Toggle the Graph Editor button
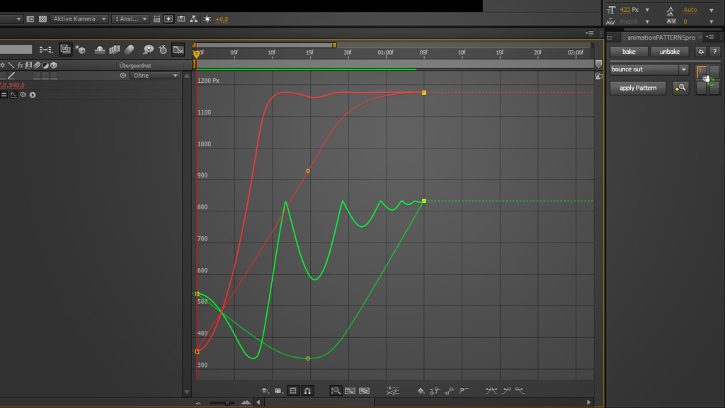 (x=178, y=49)
